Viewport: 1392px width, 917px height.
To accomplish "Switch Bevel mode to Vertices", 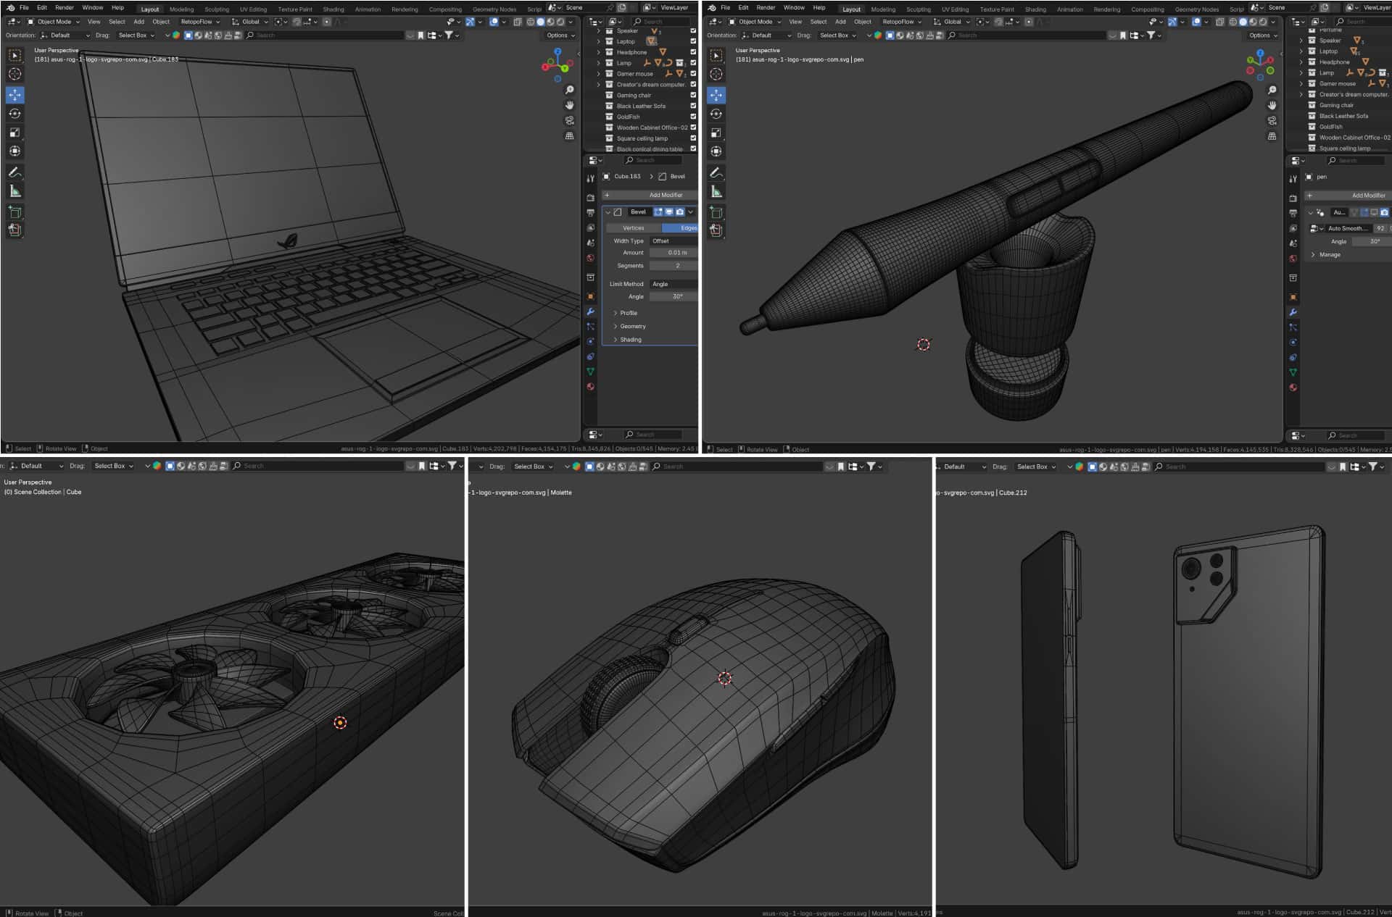I will (x=632, y=227).
